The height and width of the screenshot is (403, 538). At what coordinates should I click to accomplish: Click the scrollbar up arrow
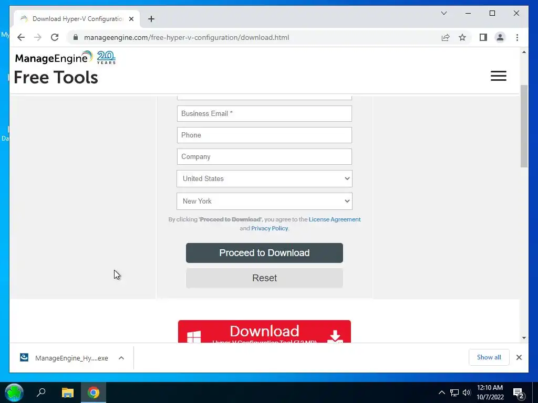click(x=524, y=52)
